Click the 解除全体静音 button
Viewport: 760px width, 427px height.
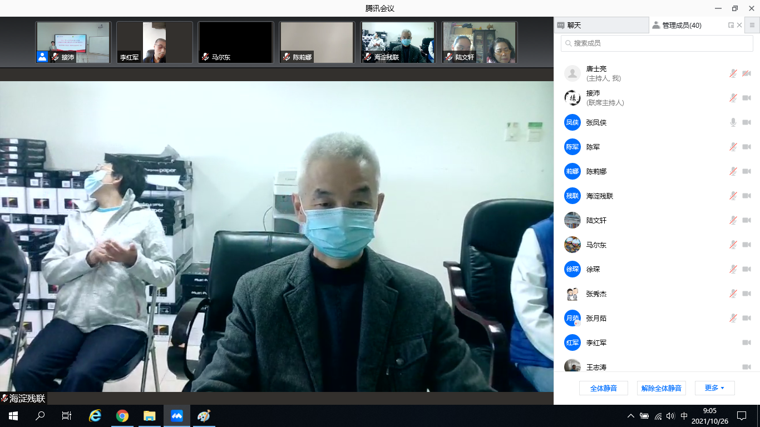tap(661, 388)
